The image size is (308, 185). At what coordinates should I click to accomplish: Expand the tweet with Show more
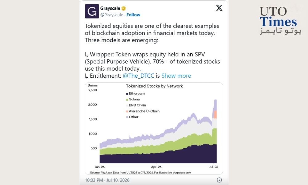pyautogui.click(x=176, y=76)
